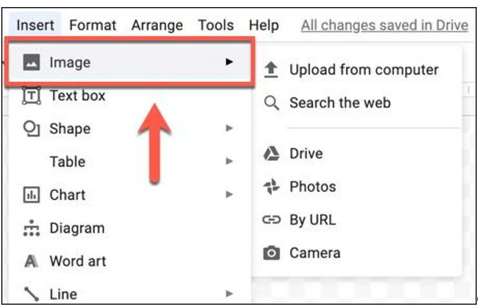
Task: Open the All changes saved in Drive link
Action: [384, 25]
